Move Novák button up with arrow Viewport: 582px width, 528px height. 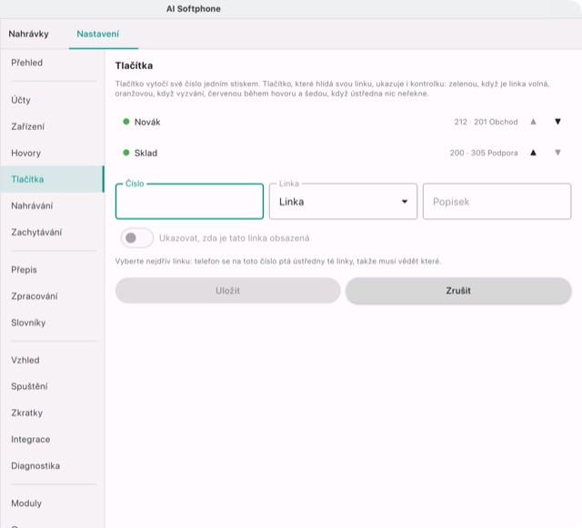533,122
